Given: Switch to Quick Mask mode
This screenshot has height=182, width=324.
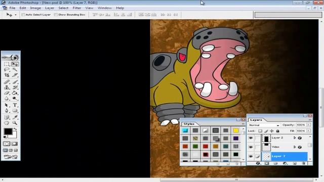Looking at the screenshot, I should click(x=15, y=144).
